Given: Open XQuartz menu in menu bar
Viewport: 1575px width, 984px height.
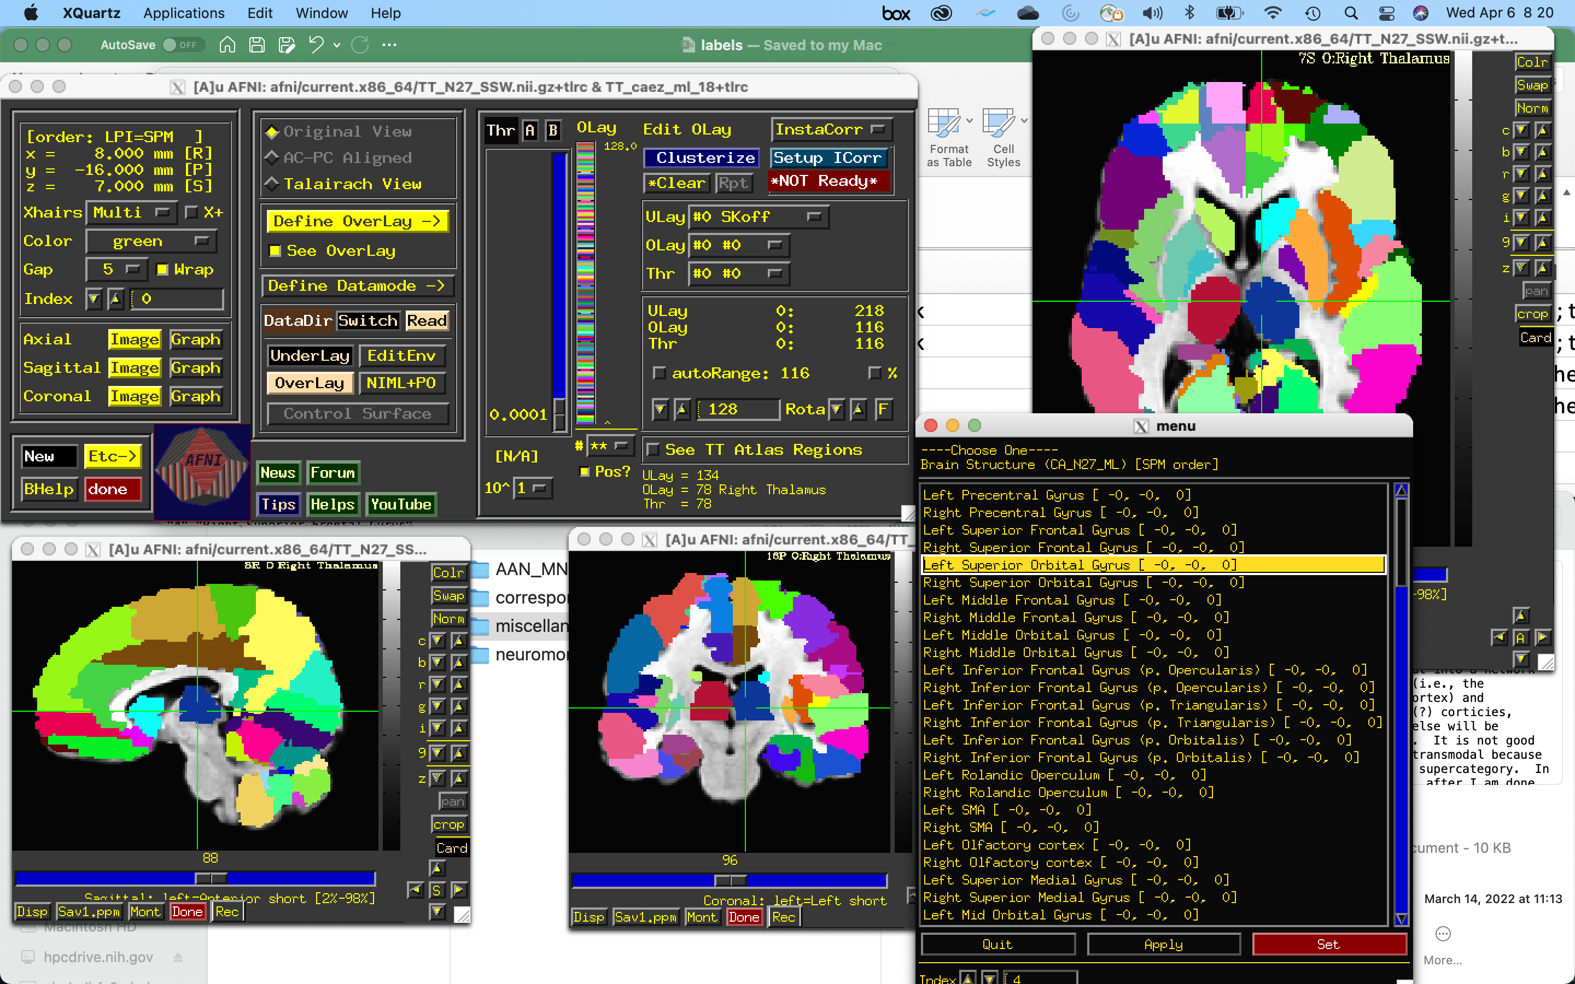Looking at the screenshot, I should [x=92, y=13].
